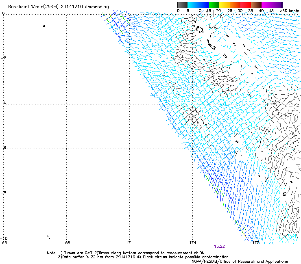Click the title 'Rapidscat Winds(25KM) 20141210 descending'
This screenshot has width=301, height=264.
pos(58,7)
